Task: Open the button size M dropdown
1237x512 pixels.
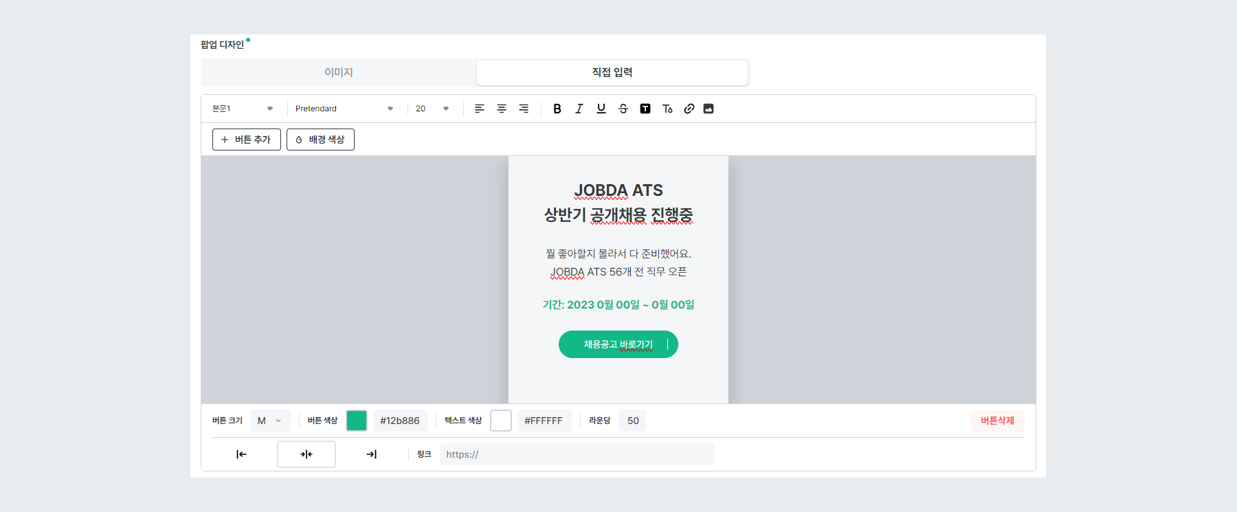Action: (x=271, y=421)
